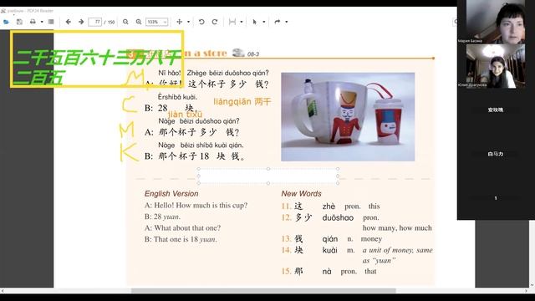Click the word 'duōshao' in New Words
Viewport: 535px width, 301px height.
click(x=338, y=217)
